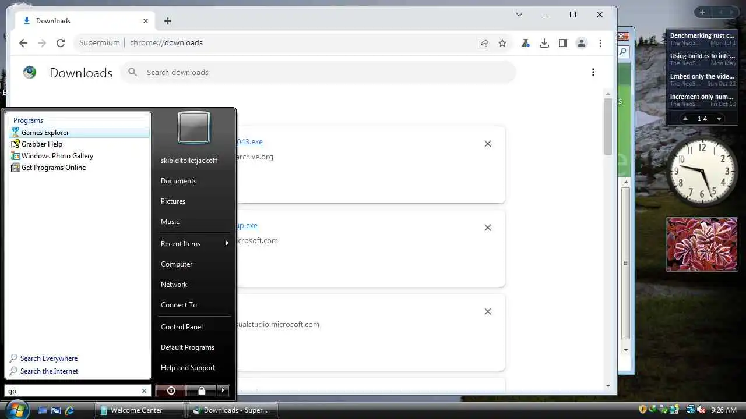Open Get Programs Online result
Screen dimensions: 746x419
point(79,168)
